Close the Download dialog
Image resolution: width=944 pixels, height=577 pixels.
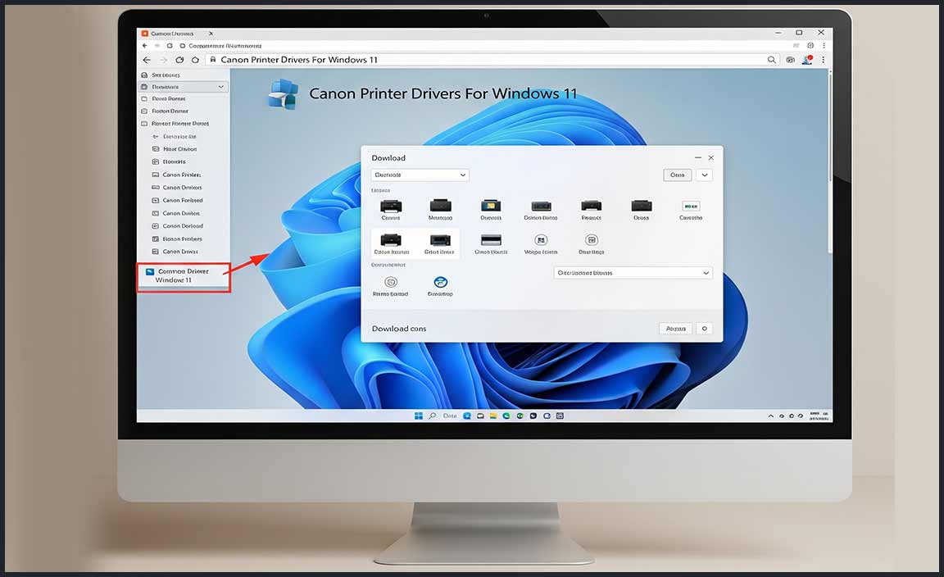711,158
